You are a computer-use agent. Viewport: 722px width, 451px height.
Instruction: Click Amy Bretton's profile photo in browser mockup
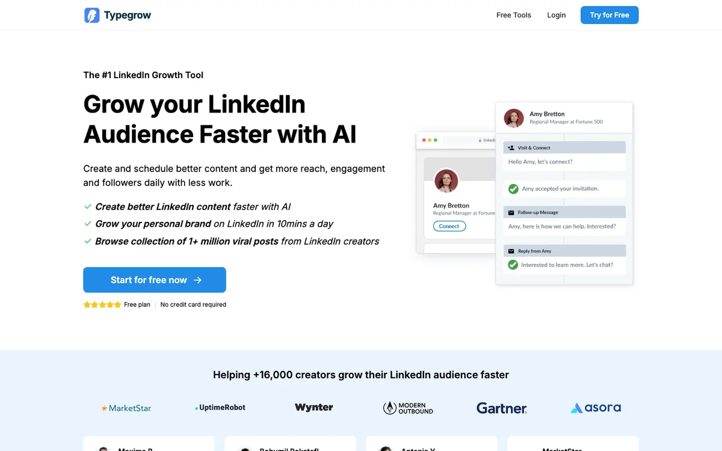[x=446, y=180]
